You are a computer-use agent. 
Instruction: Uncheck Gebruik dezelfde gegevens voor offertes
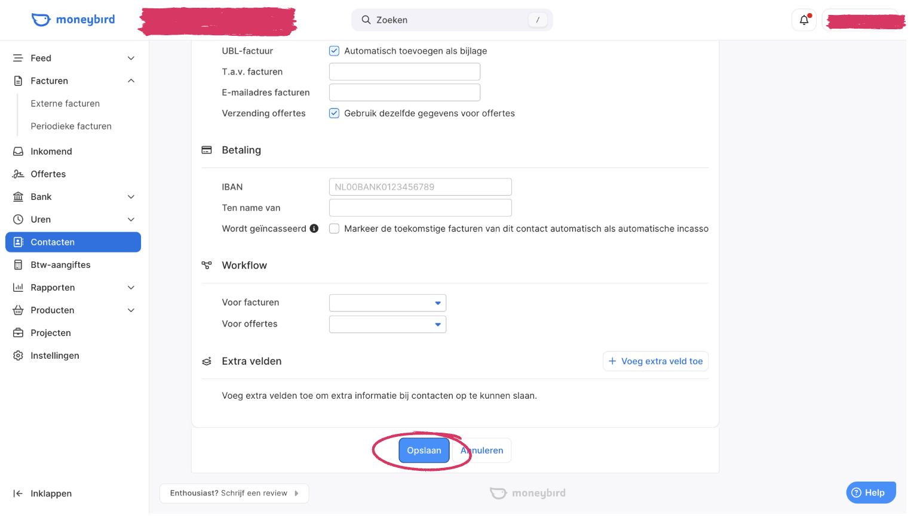point(335,113)
